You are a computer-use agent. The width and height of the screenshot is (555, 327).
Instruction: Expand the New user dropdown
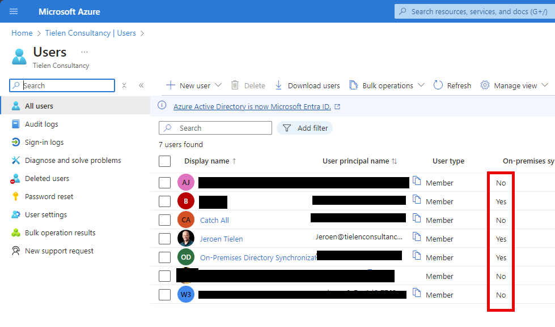[x=218, y=85]
